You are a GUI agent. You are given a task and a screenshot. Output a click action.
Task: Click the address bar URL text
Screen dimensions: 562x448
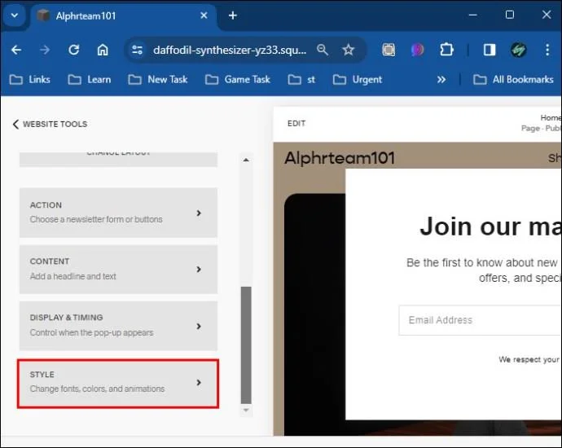(x=230, y=50)
